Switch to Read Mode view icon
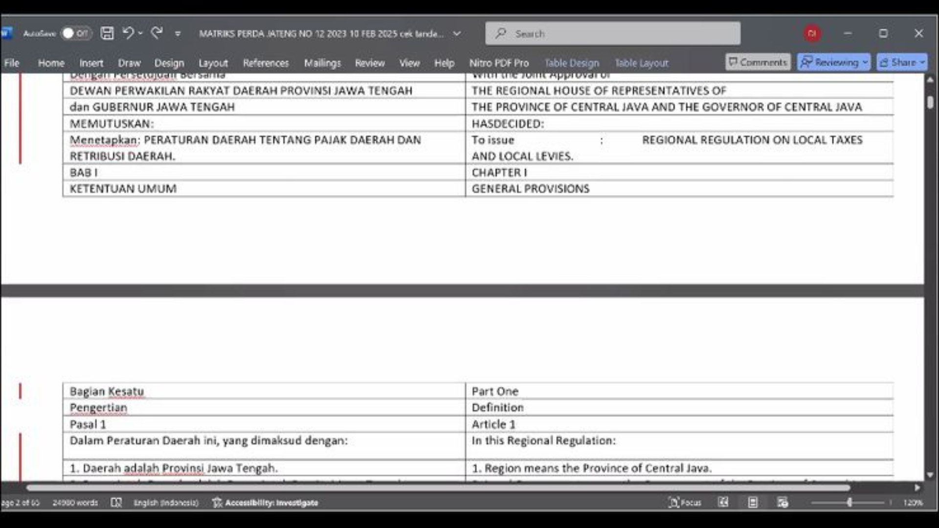Viewport: 939px width, 528px height. coord(723,503)
